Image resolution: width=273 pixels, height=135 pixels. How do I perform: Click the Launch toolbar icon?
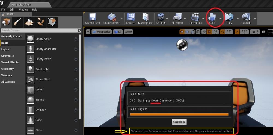(x=246, y=17)
